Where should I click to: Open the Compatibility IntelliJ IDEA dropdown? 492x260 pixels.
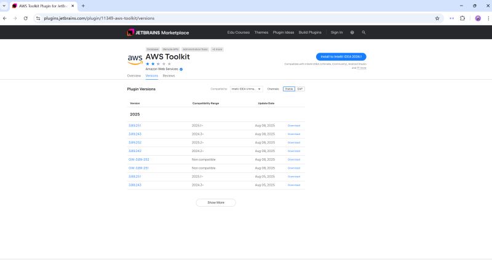click(247, 89)
